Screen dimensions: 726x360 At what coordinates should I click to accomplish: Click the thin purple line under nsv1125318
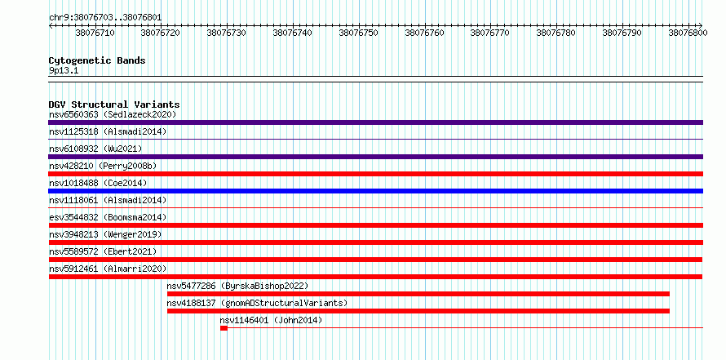point(375,139)
